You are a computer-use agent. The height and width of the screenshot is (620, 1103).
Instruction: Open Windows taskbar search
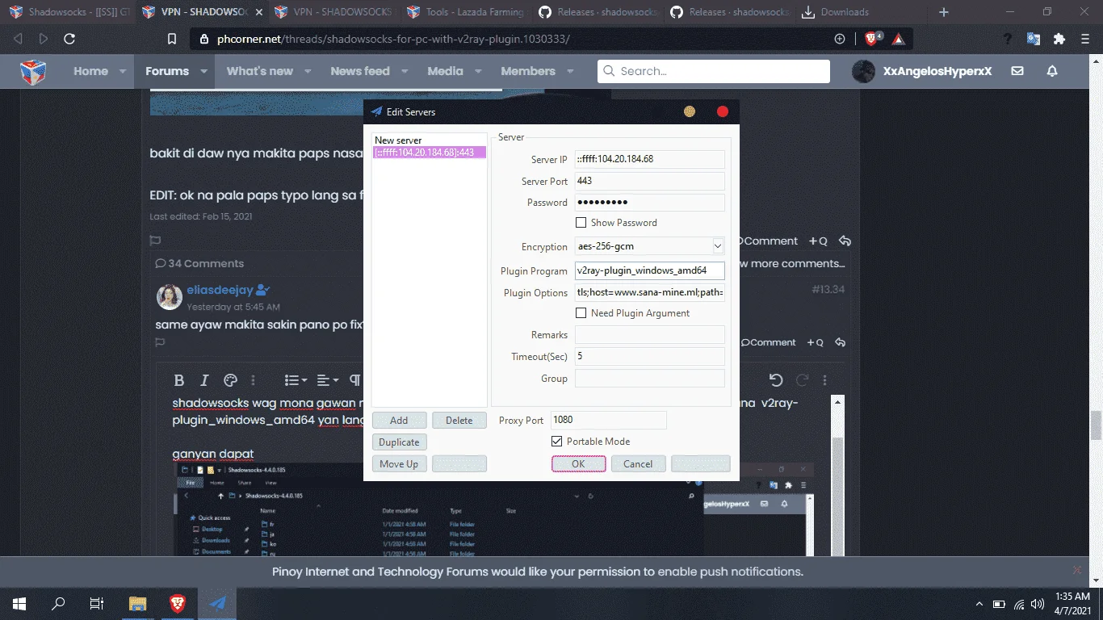pyautogui.click(x=58, y=603)
